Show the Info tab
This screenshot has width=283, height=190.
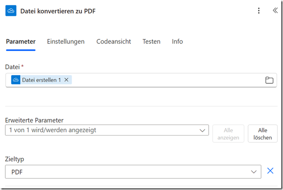(177, 42)
